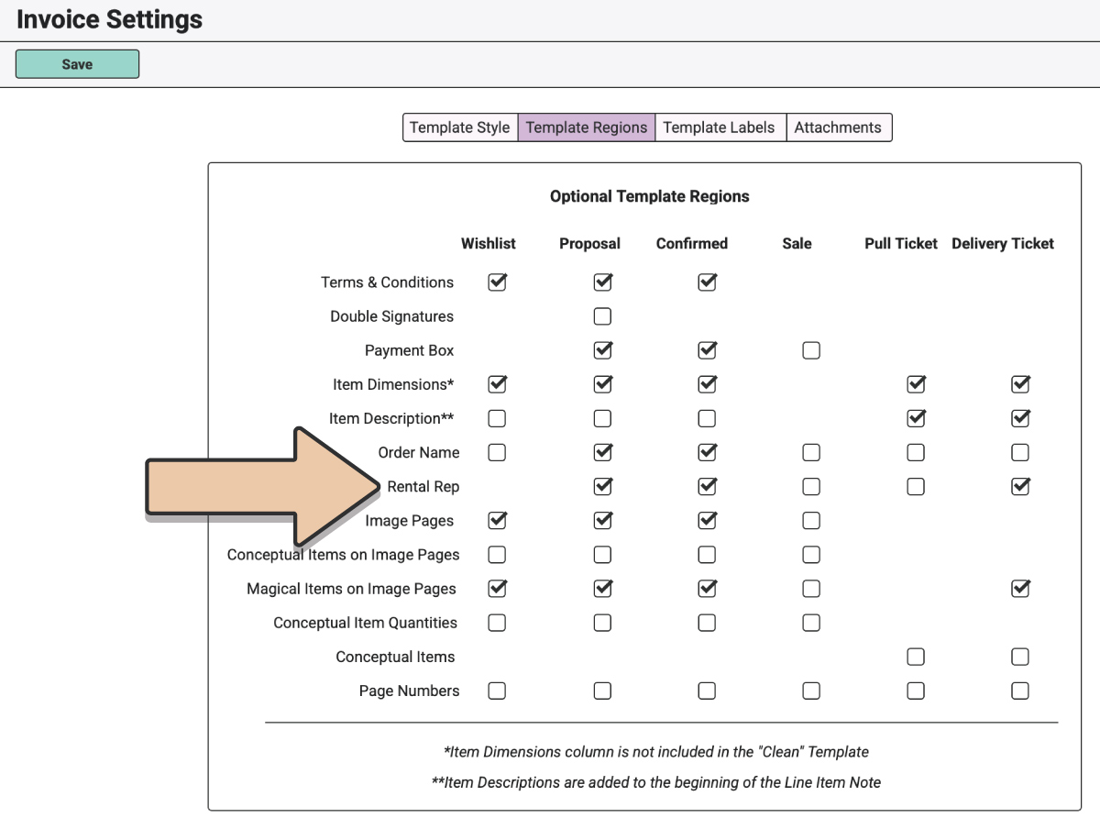Click the Save button

coord(77,64)
